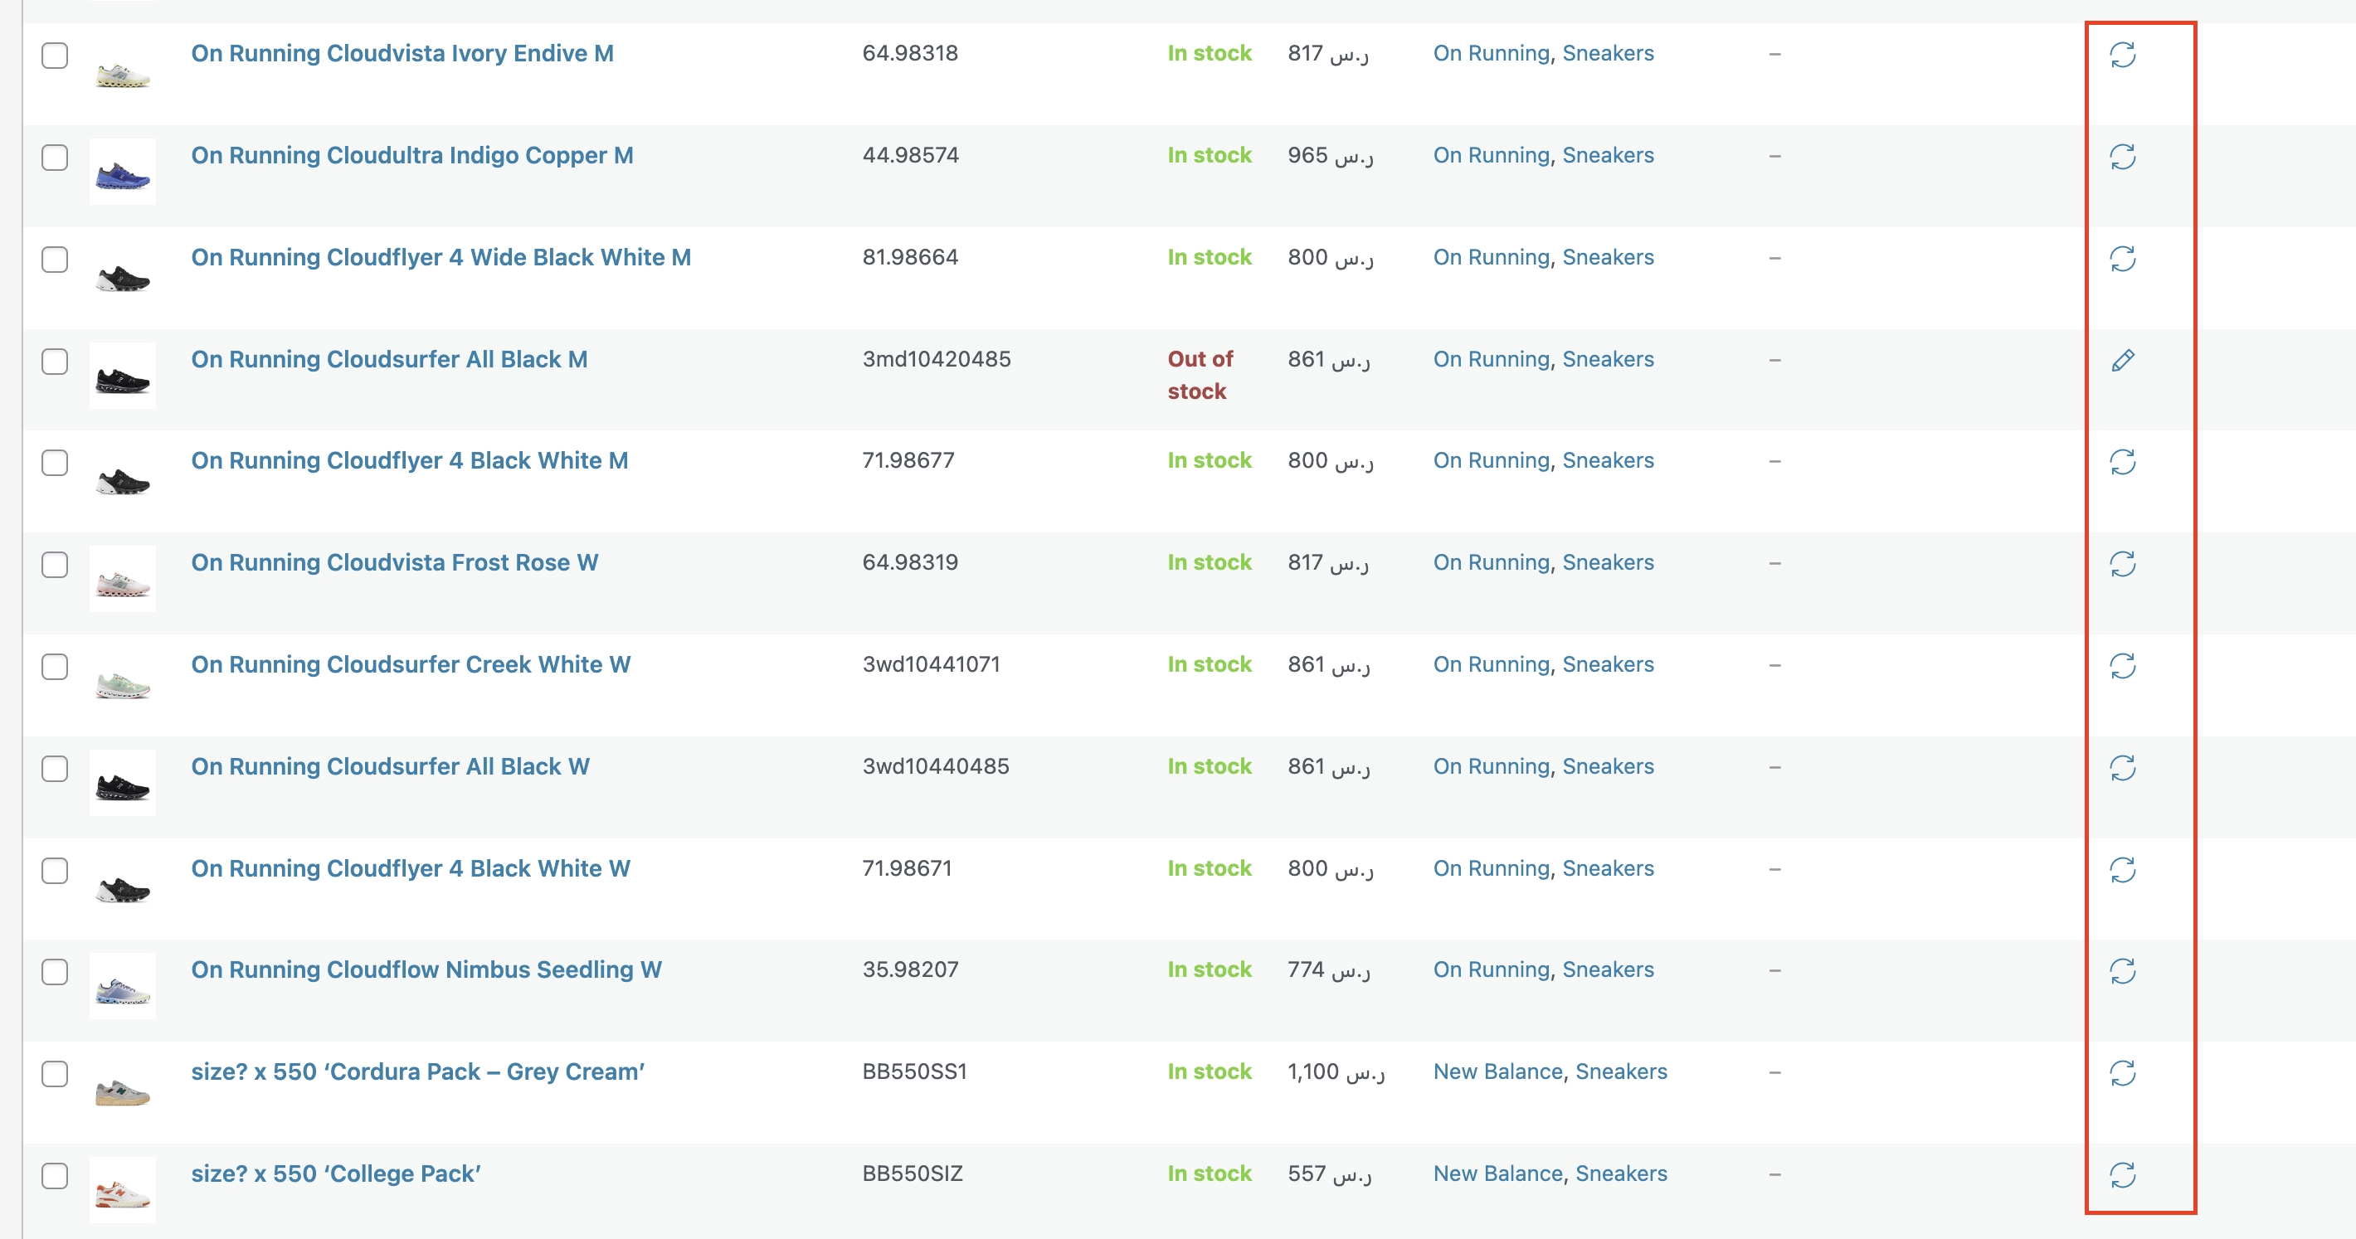Click SKU BB550SIZ
The width and height of the screenshot is (2356, 1239).
(x=913, y=1173)
